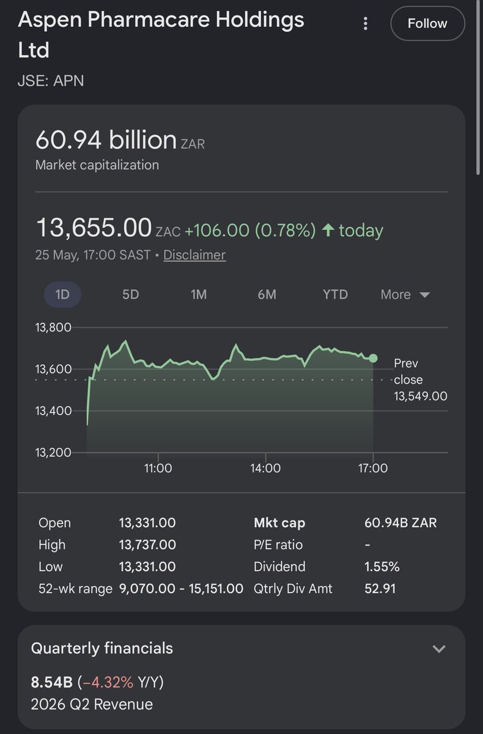Image resolution: width=483 pixels, height=734 pixels.
Task: Click the 8.54B revenue figure
Action: 51,681
